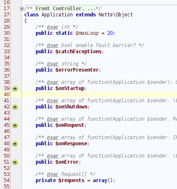Click the $maxLoop static variable
177x189 pixels.
(87, 33)
